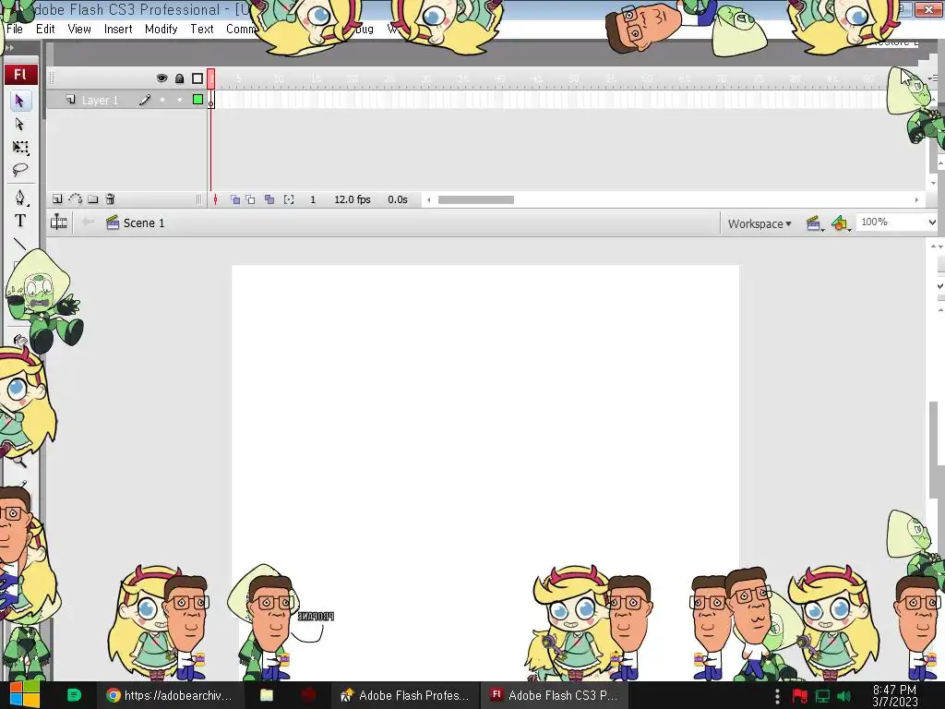Click the pencil icon on Layer 1
This screenshot has width=945, height=709.
click(145, 100)
